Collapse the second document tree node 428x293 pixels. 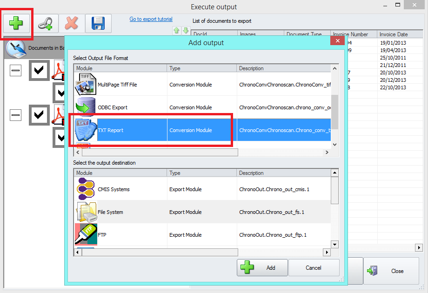tap(15, 115)
